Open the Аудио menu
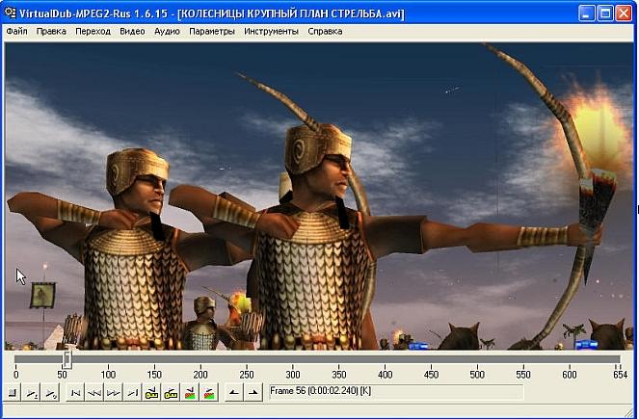 click(167, 32)
